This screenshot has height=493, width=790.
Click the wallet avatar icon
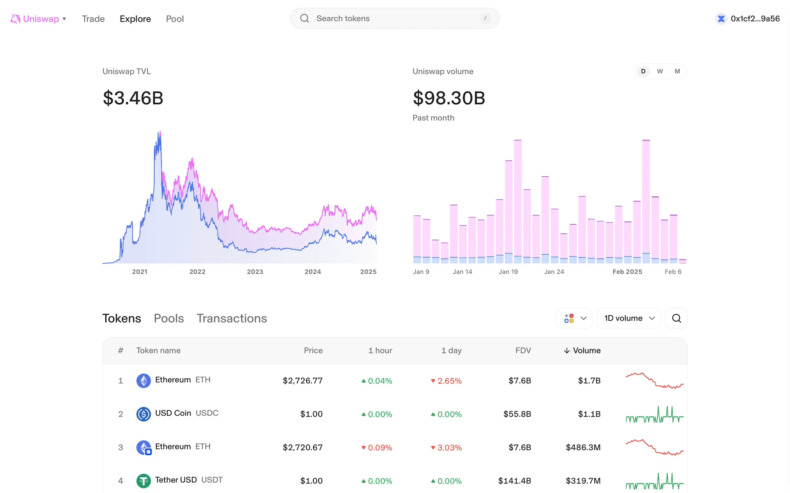tap(721, 18)
